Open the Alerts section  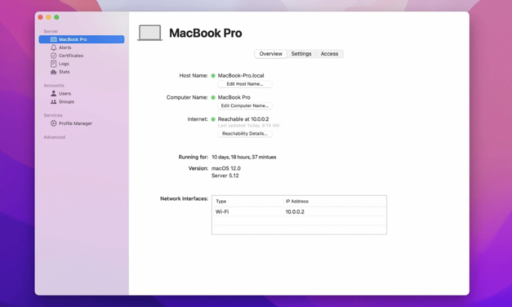(x=65, y=47)
